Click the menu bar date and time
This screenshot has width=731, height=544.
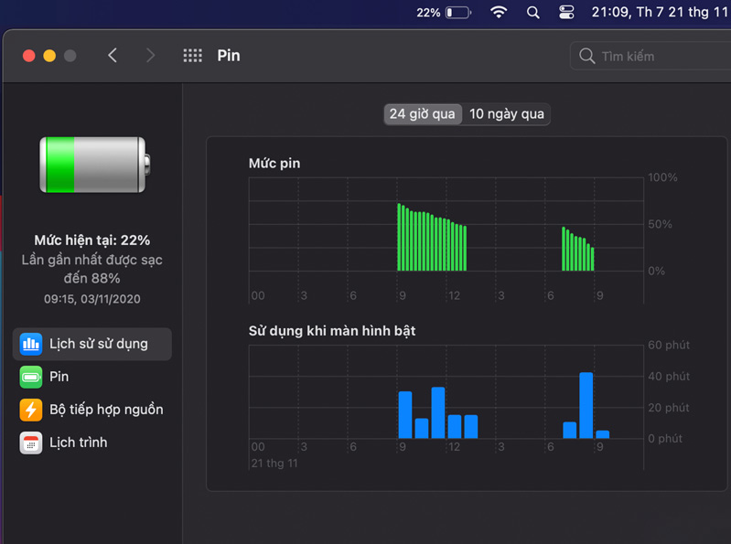point(659,13)
